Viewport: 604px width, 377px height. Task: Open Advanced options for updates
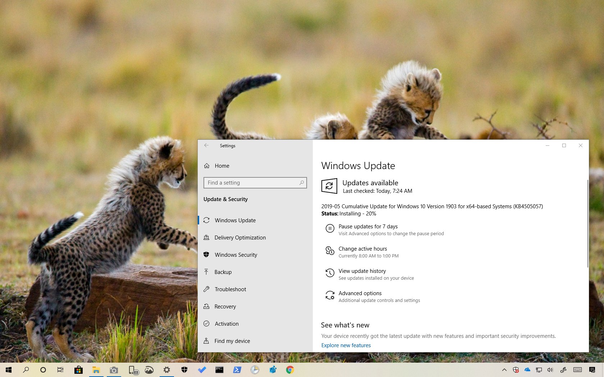(373, 297)
